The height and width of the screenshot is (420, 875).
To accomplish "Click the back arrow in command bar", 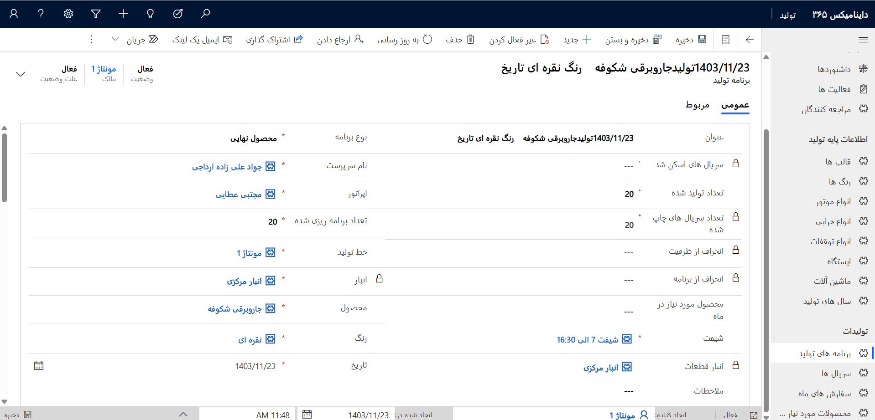I will [x=750, y=40].
